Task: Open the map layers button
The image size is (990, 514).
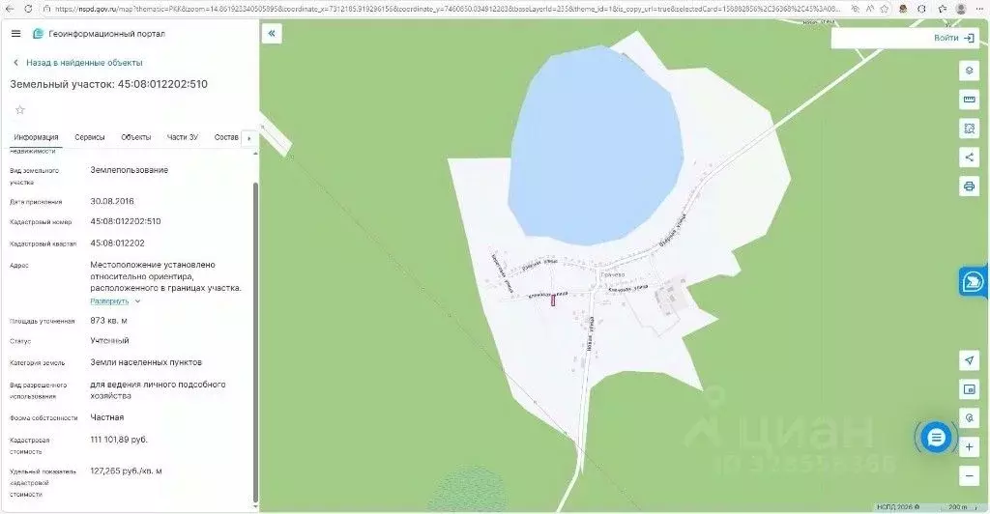Action: [x=969, y=71]
